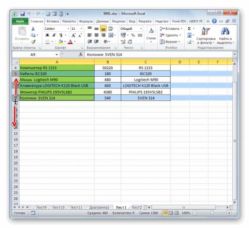The height and width of the screenshot is (228, 249).
Task: Toggle italic К formatting
Action: click(x=54, y=35)
